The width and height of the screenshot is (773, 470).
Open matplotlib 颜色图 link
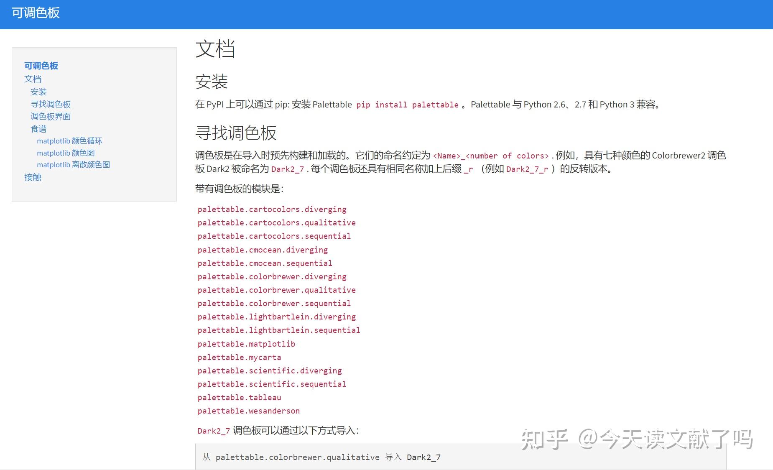pos(66,153)
